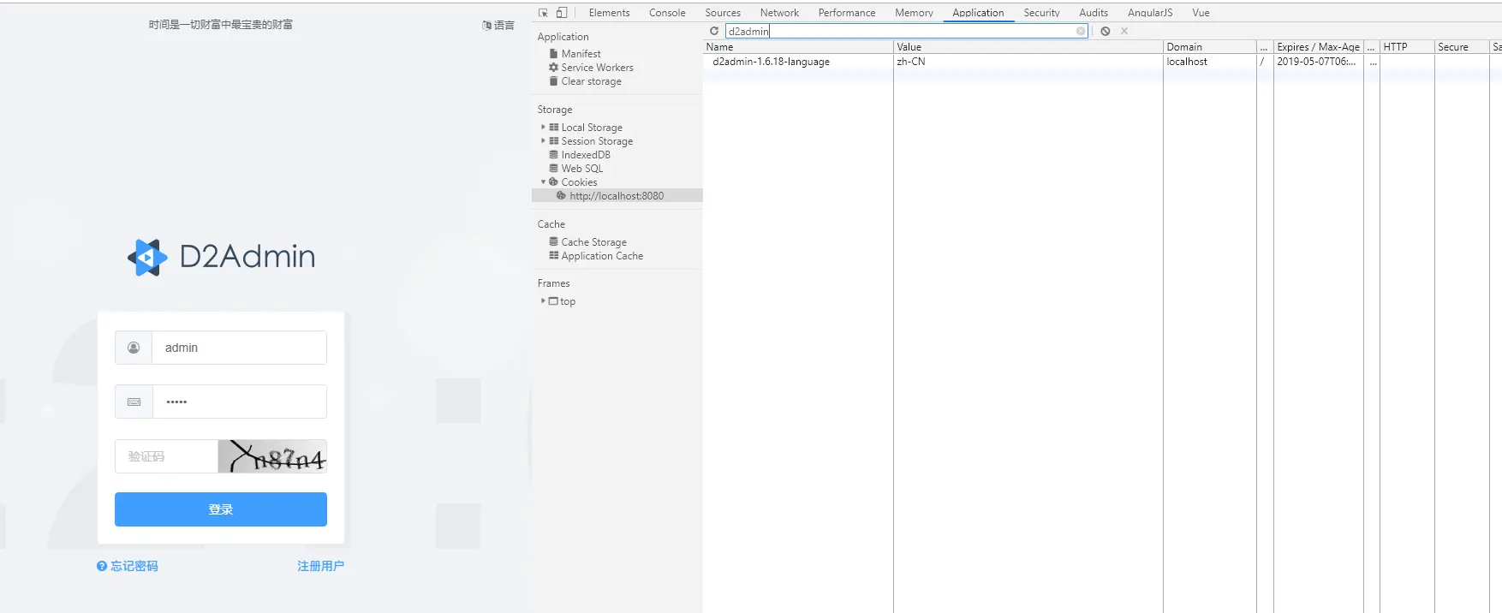Open the Security tab

click(x=1041, y=13)
